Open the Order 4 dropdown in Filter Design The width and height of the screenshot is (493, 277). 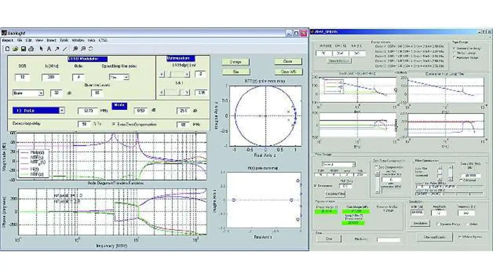[338, 165]
